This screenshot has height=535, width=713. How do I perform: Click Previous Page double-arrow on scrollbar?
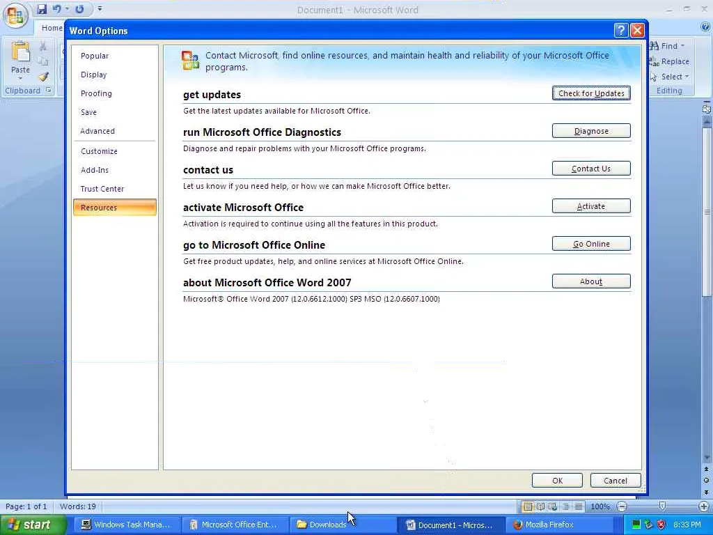point(706,469)
